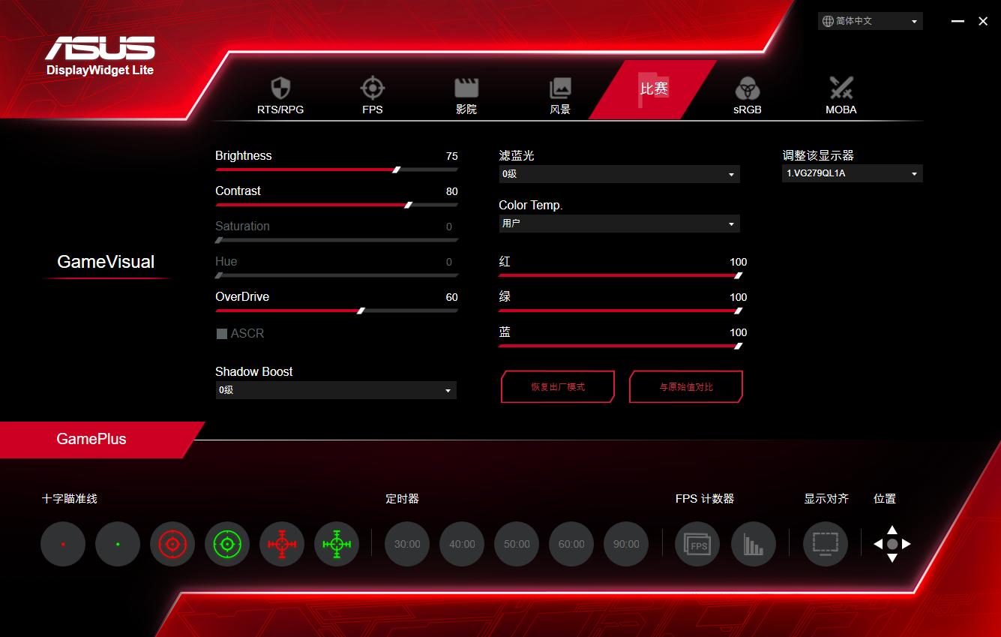The width and height of the screenshot is (1001, 637).
Task: Choose the green circle crosshair style
Action: pyautogui.click(x=227, y=544)
